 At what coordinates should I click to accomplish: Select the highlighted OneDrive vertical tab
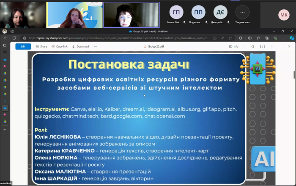click(x=5, y=108)
